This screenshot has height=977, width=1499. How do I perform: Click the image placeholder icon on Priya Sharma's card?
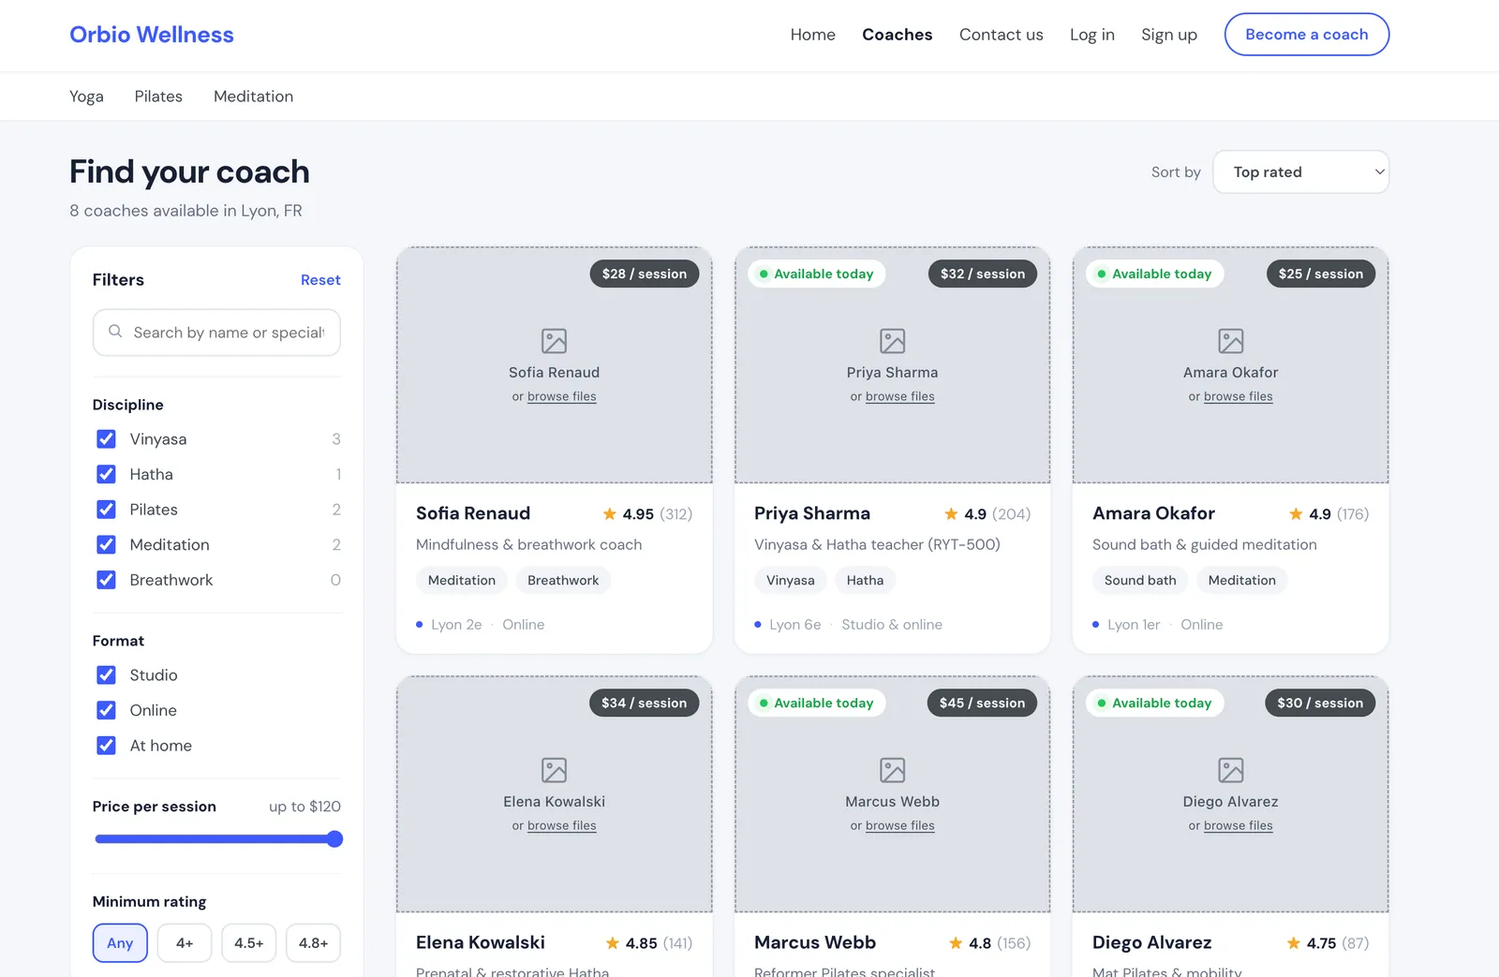tap(892, 341)
